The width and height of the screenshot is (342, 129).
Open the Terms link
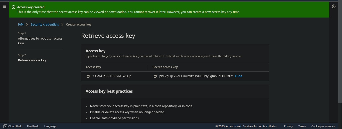302,126
